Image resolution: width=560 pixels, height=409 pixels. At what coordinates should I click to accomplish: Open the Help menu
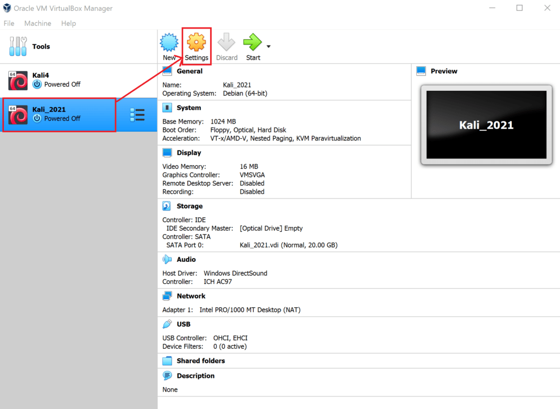68,23
